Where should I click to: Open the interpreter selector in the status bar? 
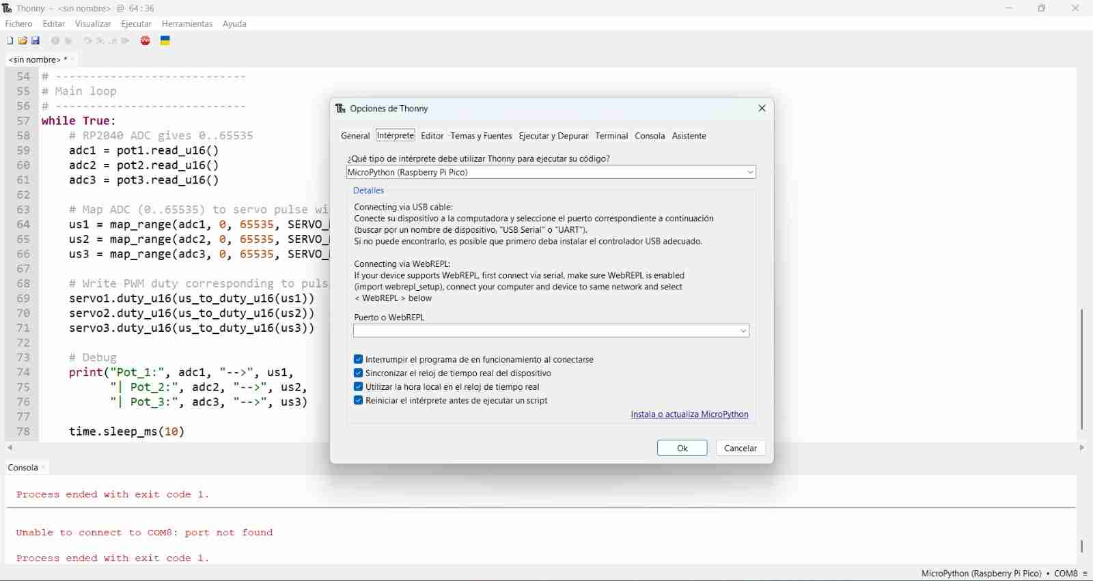(x=1004, y=573)
